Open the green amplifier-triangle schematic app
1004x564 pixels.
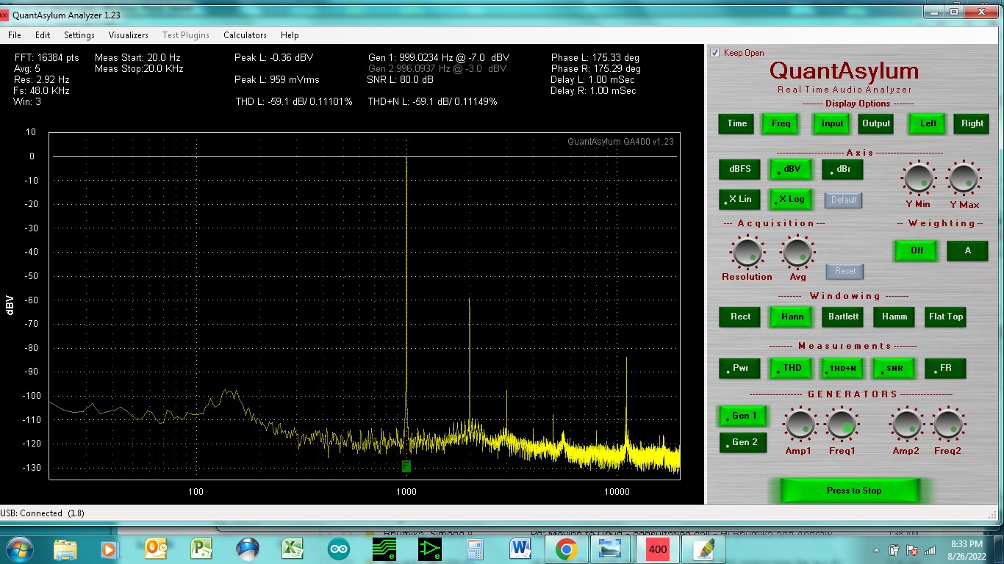(430, 549)
